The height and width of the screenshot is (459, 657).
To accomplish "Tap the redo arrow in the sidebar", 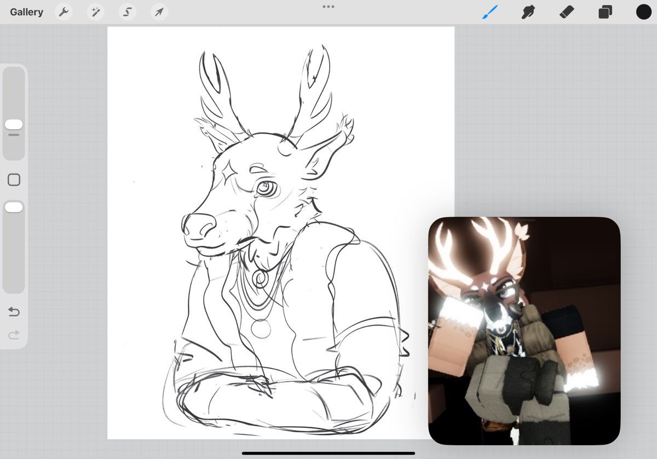I will pos(14,335).
